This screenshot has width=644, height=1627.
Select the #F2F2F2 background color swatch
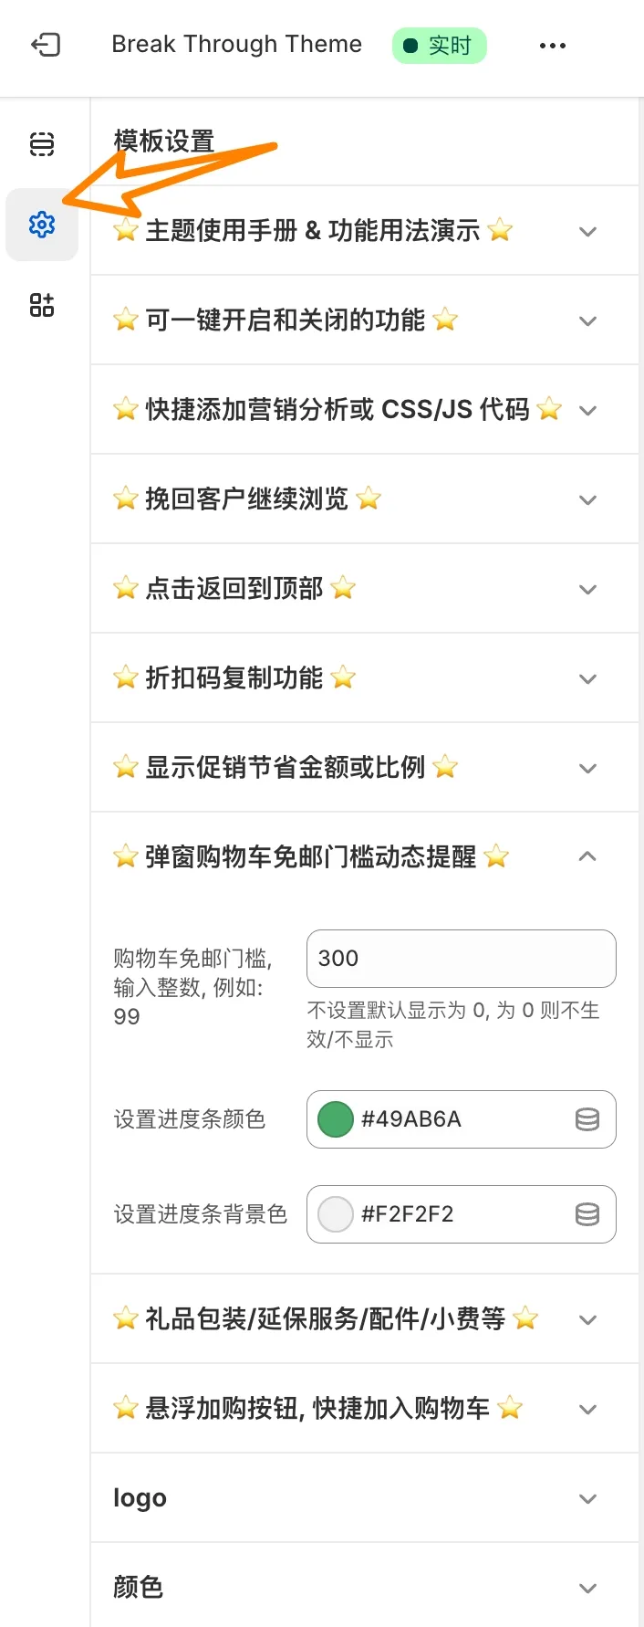tap(335, 1214)
